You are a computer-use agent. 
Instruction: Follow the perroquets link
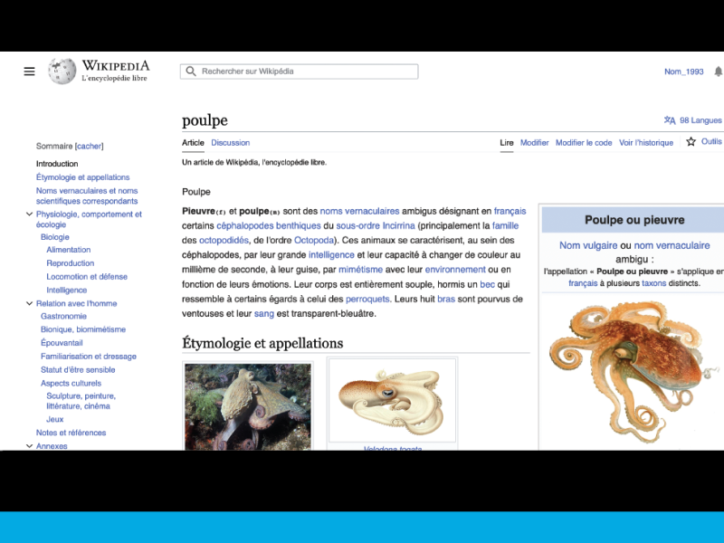(367, 299)
